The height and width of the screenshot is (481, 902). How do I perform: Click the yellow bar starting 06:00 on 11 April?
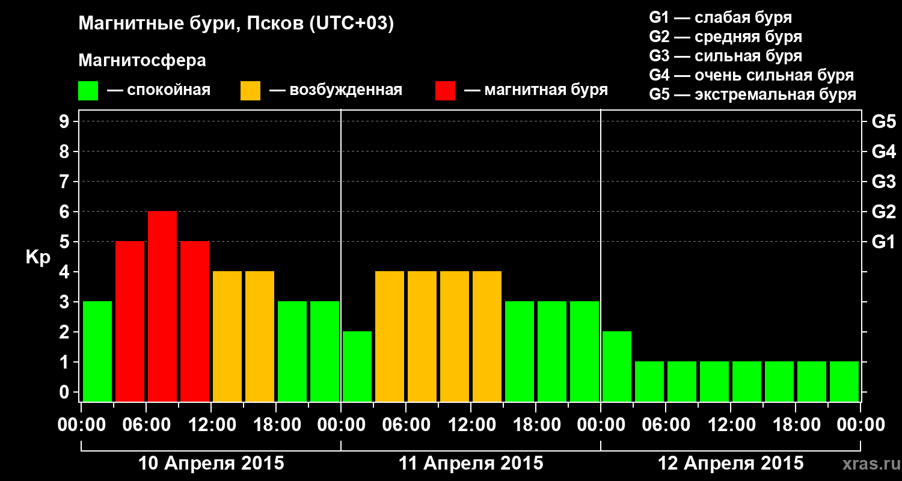(422, 336)
